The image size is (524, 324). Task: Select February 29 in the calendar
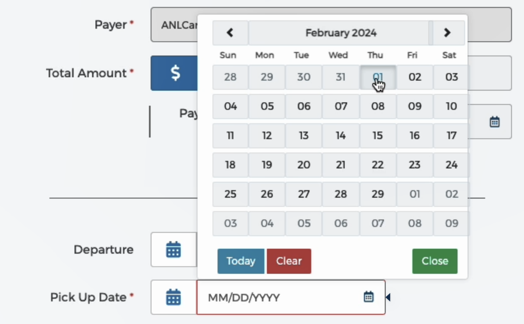pyautogui.click(x=378, y=194)
